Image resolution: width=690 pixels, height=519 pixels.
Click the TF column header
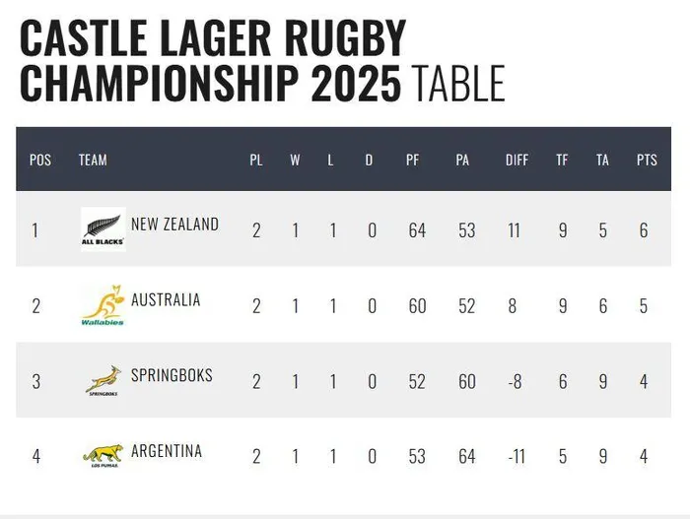(x=562, y=160)
